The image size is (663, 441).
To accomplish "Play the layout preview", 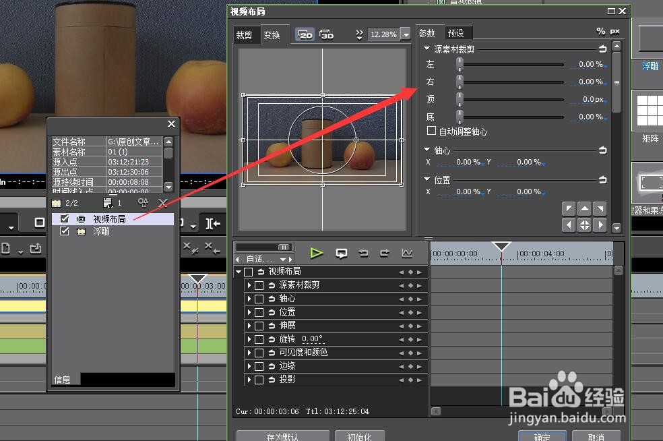I will (x=316, y=253).
